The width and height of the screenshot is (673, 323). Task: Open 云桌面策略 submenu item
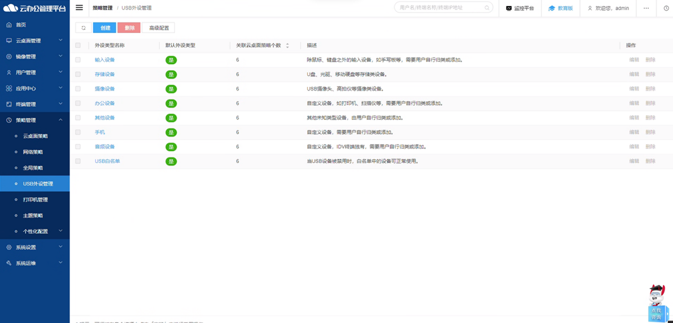(x=35, y=136)
